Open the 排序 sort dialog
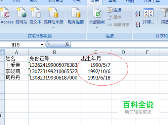This screenshot has height=125, width=168. coord(149,16)
